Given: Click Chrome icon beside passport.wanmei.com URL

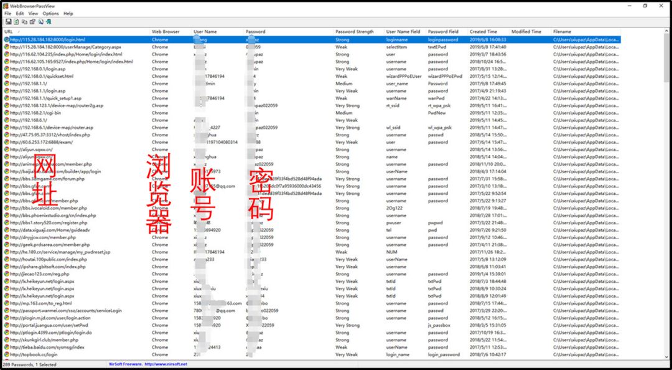Looking at the screenshot, I should pos(6,310).
